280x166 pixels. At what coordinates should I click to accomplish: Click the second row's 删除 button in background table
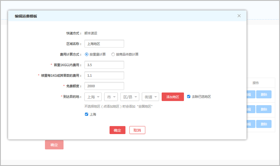[x=264, y=109]
